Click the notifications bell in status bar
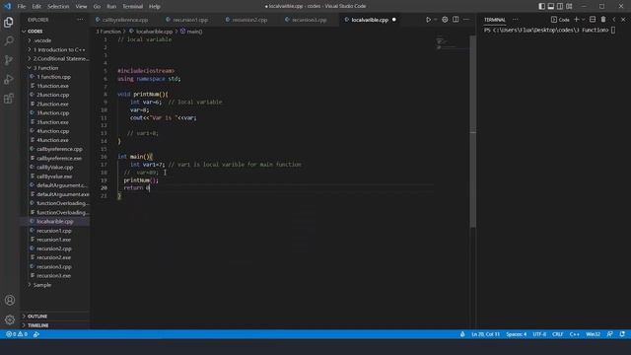The height and width of the screenshot is (355, 631). [622, 334]
